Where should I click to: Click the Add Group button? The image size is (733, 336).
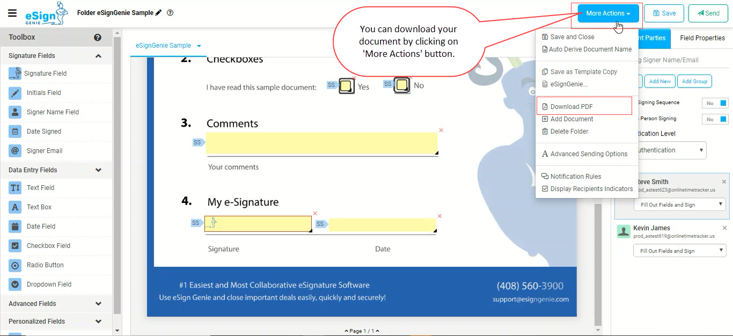click(x=694, y=82)
